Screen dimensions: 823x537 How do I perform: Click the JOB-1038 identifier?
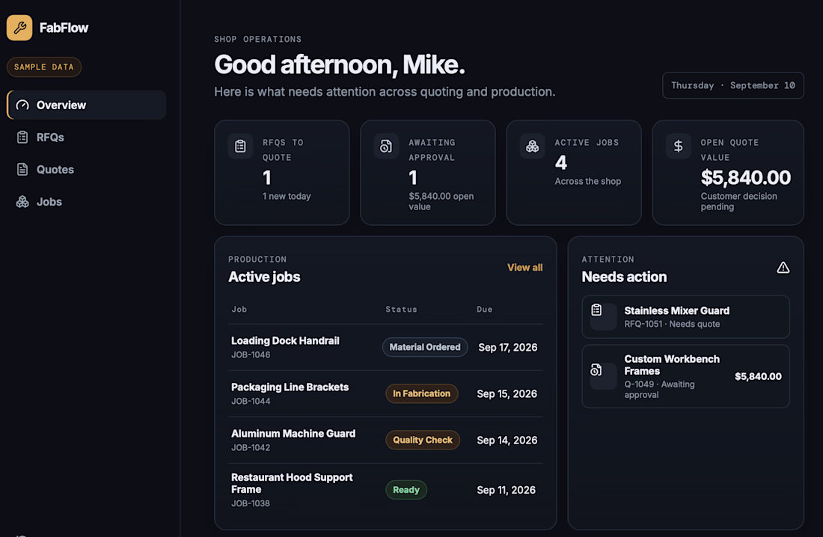click(x=251, y=503)
